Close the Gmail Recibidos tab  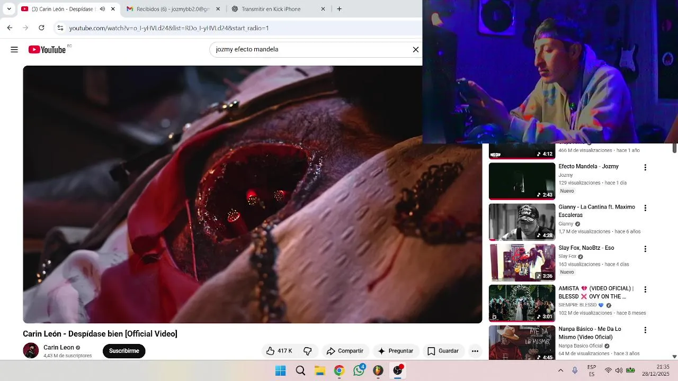point(218,9)
